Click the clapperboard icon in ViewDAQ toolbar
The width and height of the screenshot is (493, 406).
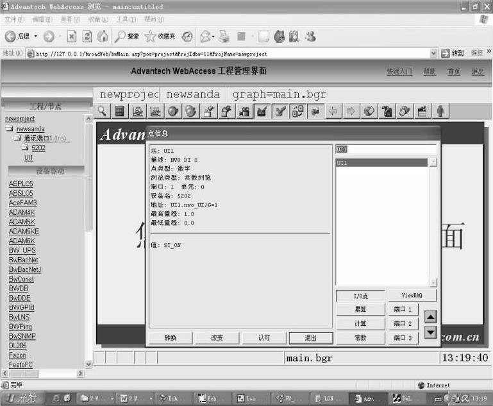tap(422, 112)
